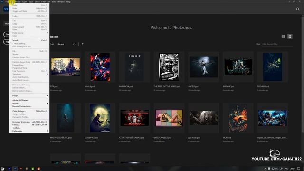Expand the Transform submenu

(29, 74)
